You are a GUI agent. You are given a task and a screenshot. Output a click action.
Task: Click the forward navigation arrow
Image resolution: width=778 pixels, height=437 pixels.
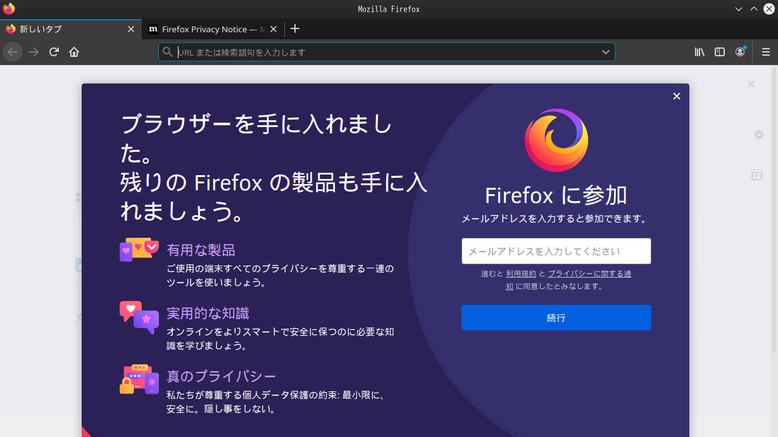pos(34,52)
